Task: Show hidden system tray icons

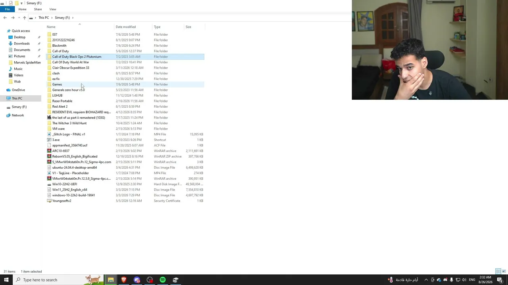Action: [426, 280]
